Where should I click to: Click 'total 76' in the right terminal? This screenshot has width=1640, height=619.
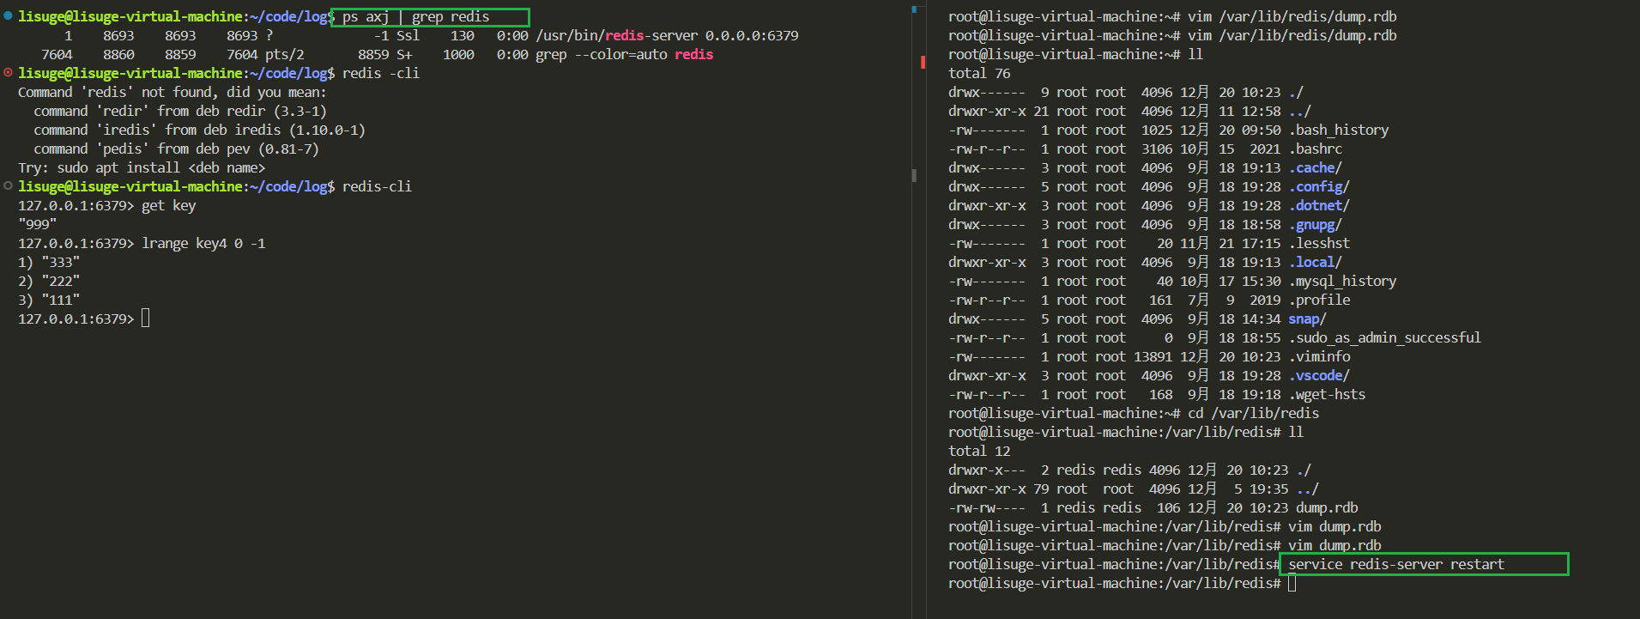979,73
